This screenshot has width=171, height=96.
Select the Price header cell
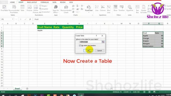click(x=79, y=27)
